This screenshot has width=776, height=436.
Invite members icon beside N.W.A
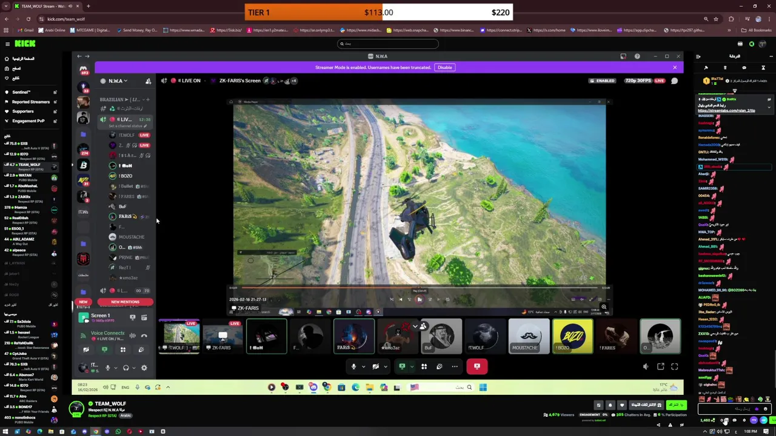(x=148, y=81)
